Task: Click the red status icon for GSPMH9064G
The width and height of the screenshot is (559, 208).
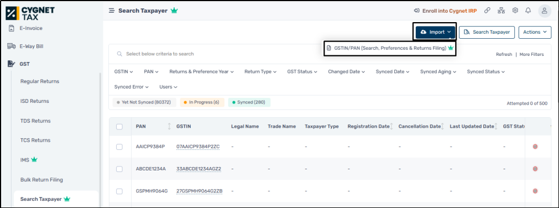Action: pos(535,191)
